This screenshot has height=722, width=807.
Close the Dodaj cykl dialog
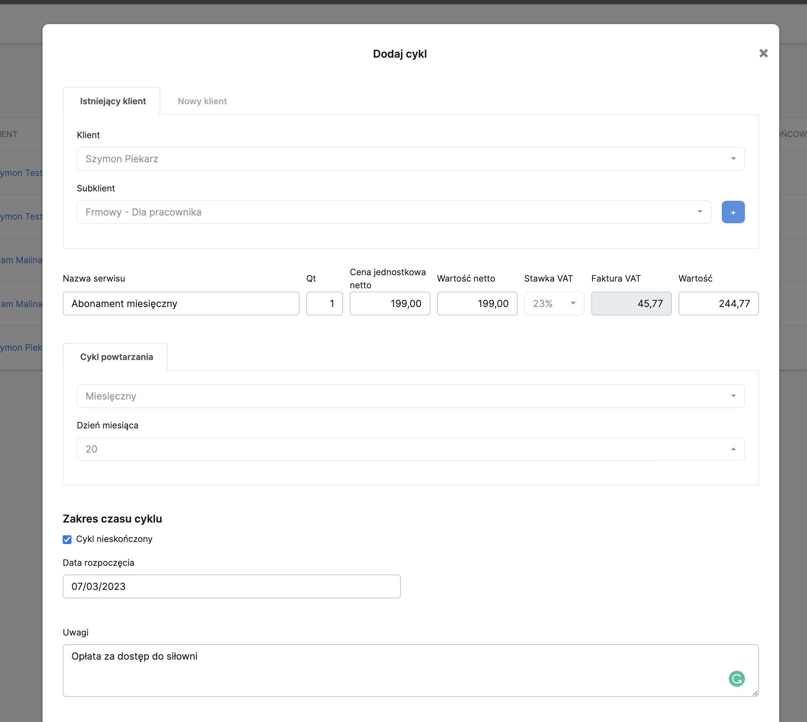coord(763,53)
